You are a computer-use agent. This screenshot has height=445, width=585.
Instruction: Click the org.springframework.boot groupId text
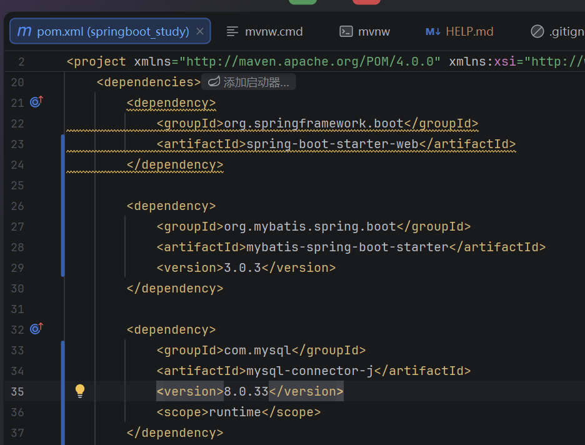click(x=314, y=124)
